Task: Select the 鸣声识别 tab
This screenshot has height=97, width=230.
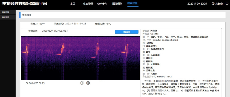Action: [132, 3]
